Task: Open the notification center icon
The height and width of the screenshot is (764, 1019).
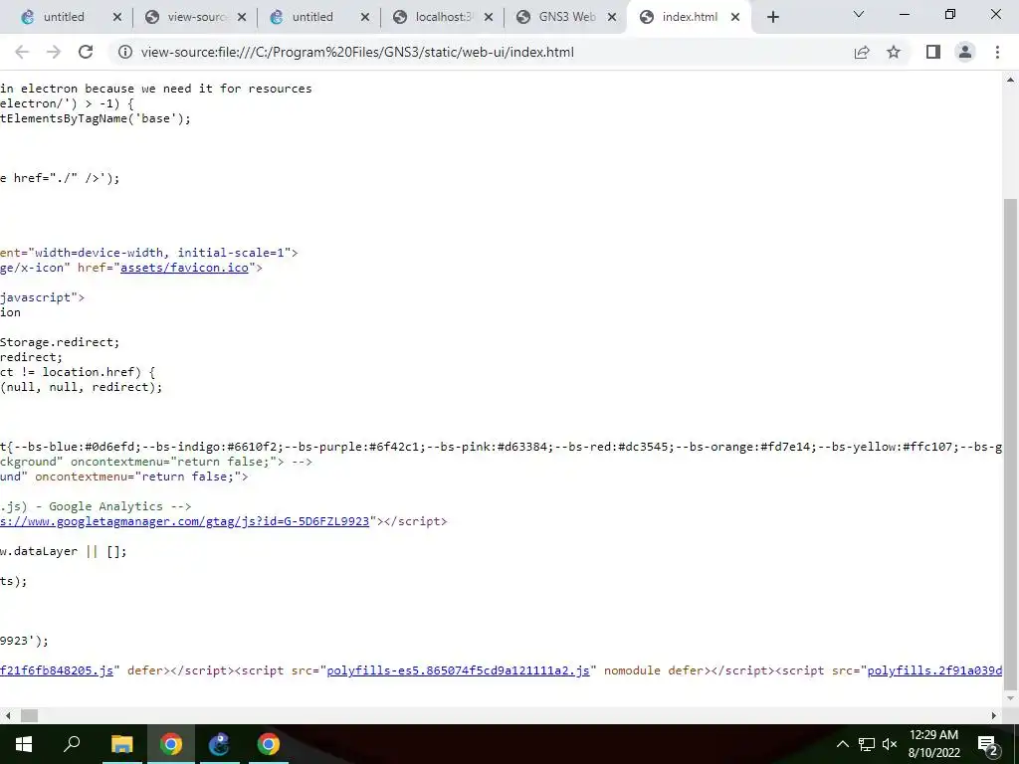Action: click(x=988, y=744)
